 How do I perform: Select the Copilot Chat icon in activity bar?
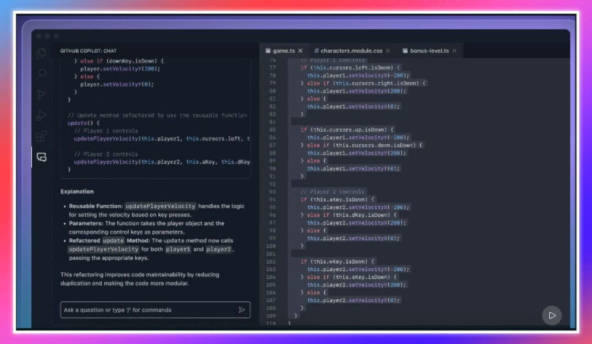coord(41,157)
